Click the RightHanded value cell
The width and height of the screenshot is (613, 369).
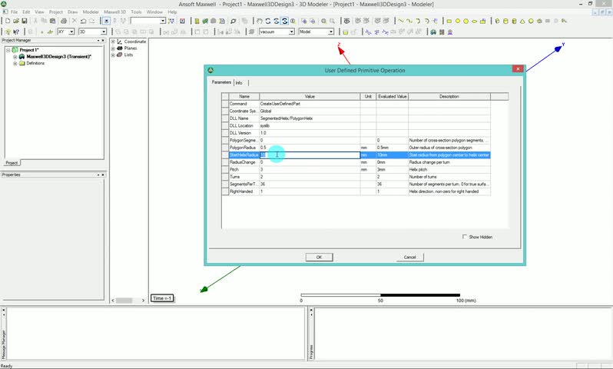[310, 191]
